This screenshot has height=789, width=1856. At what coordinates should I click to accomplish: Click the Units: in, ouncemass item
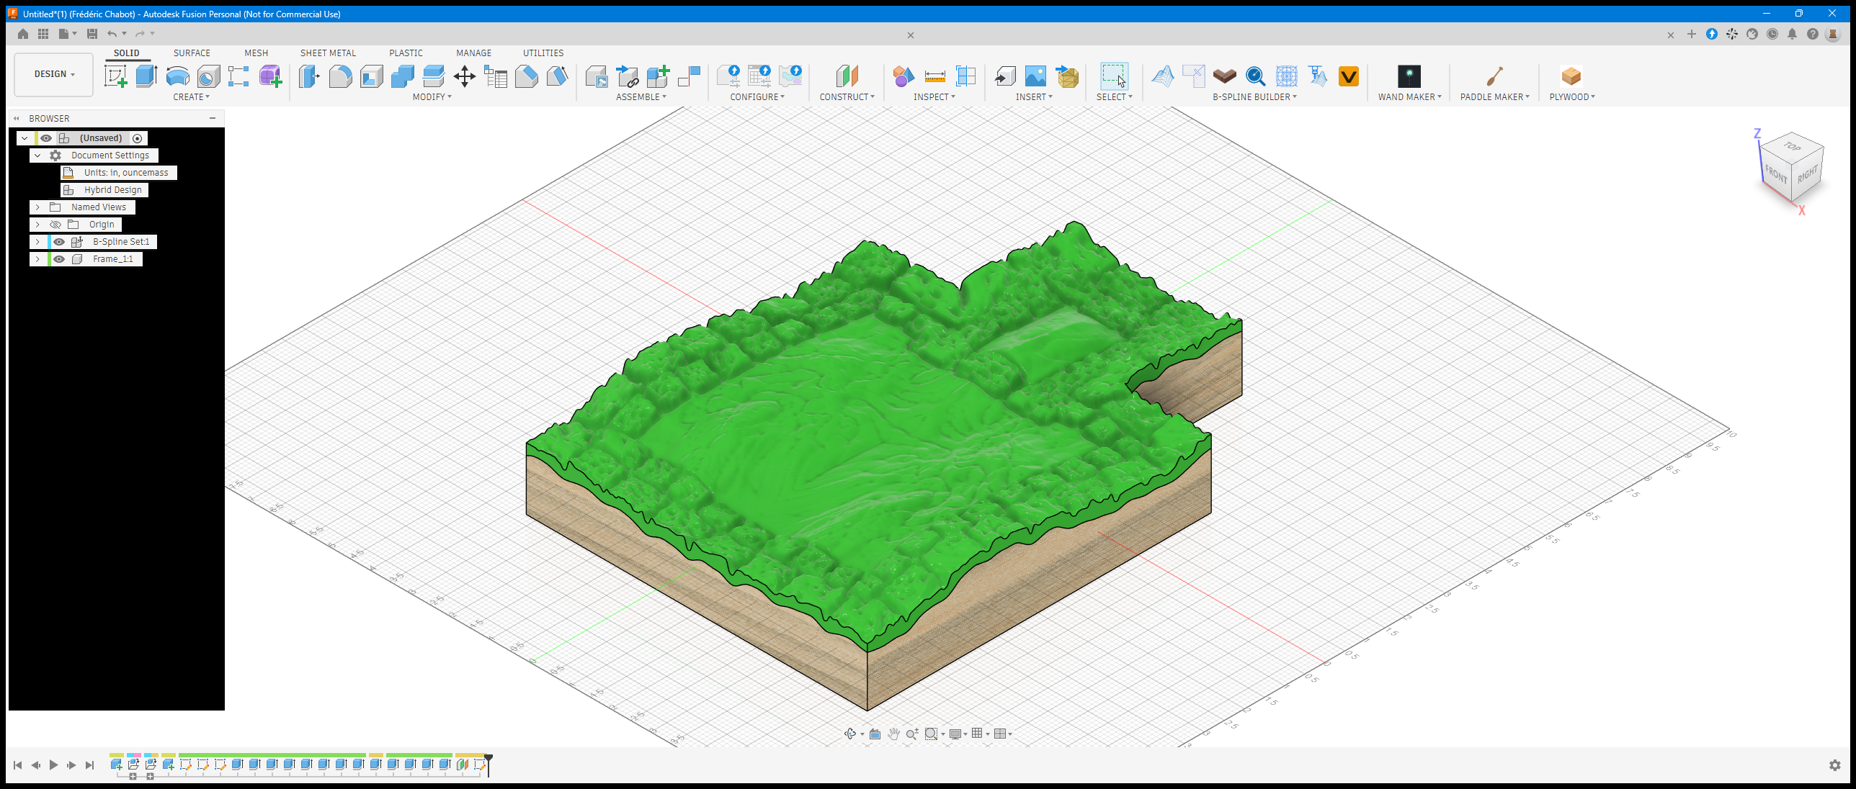(119, 173)
